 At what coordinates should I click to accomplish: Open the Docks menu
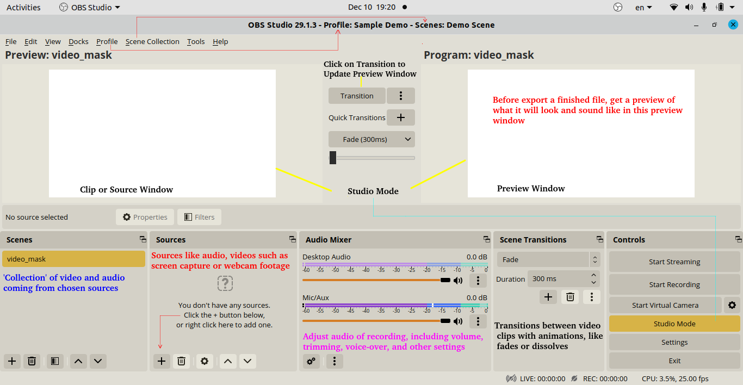coord(78,41)
